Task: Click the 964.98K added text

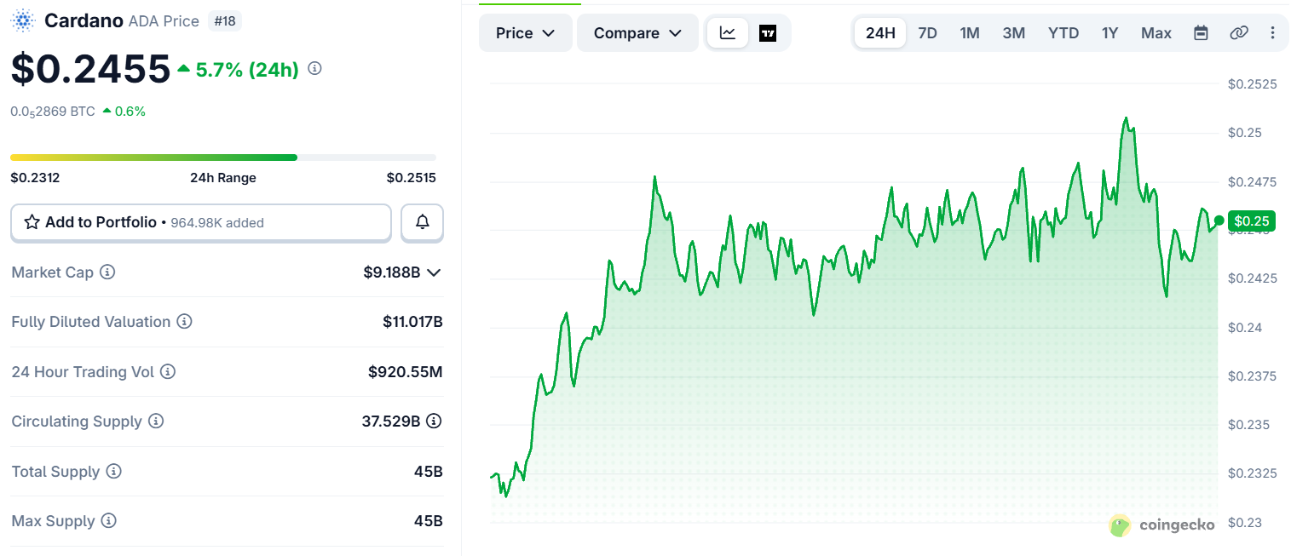Action: pos(217,223)
